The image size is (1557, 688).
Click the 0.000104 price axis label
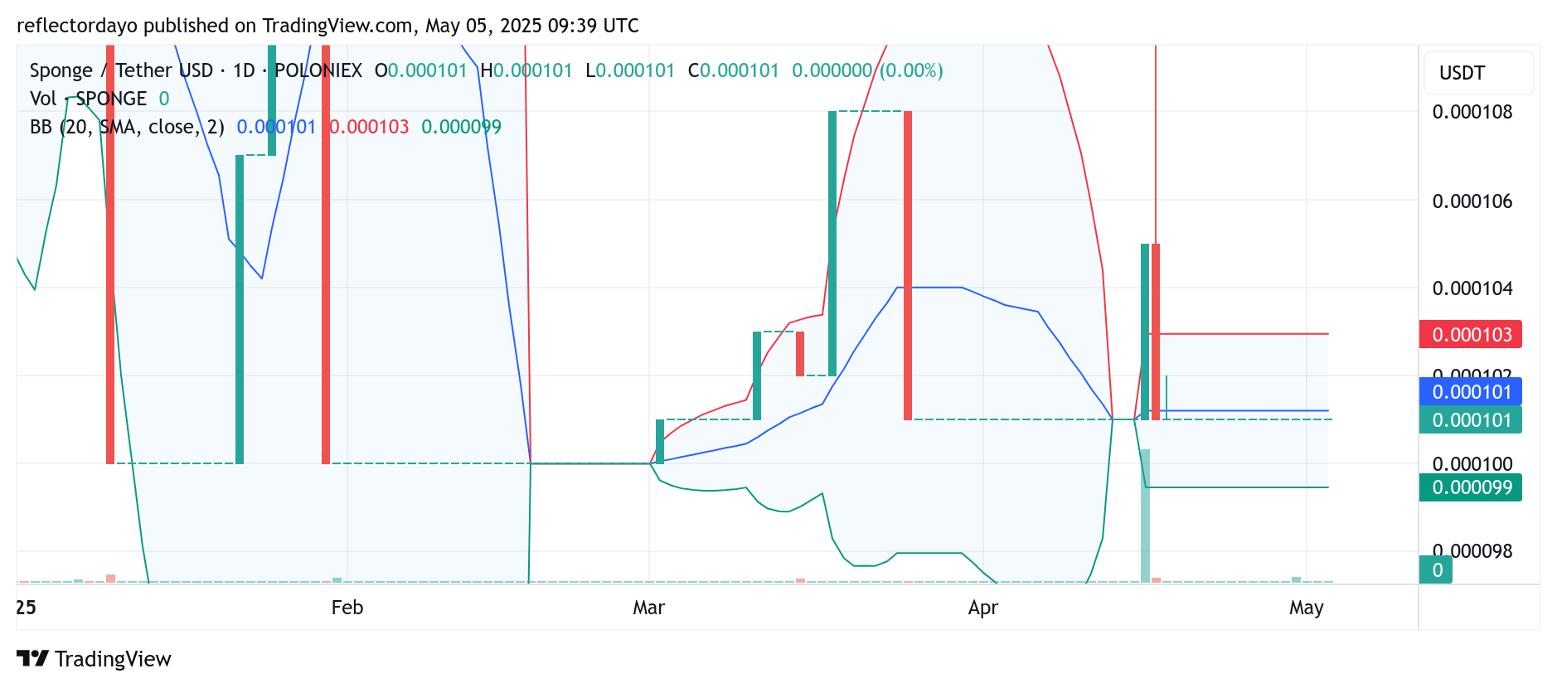click(x=1472, y=288)
